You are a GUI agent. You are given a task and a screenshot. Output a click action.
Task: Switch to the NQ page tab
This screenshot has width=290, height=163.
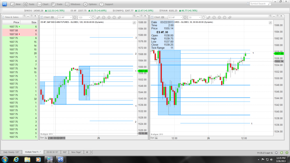(65, 152)
